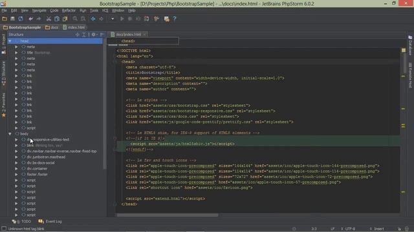Expand the div.container node

click(16, 169)
